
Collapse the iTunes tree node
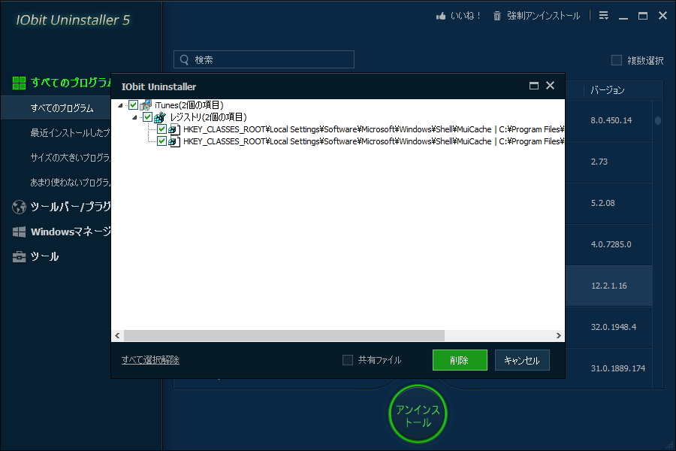coord(121,105)
